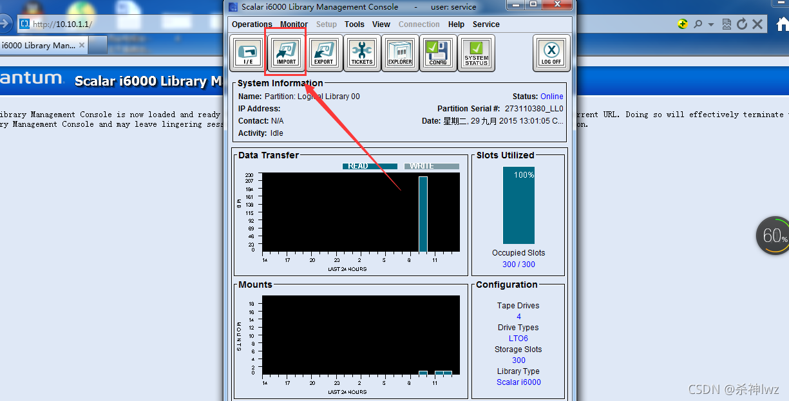Screen dimensions: 789x401
Task: Click the IP Address label
Action: click(x=259, y=109)
